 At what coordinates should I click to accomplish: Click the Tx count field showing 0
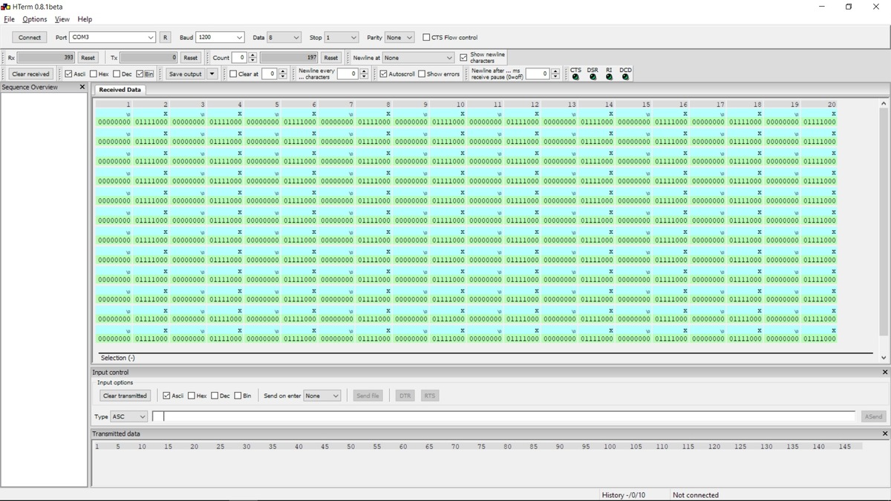[149, 57]
